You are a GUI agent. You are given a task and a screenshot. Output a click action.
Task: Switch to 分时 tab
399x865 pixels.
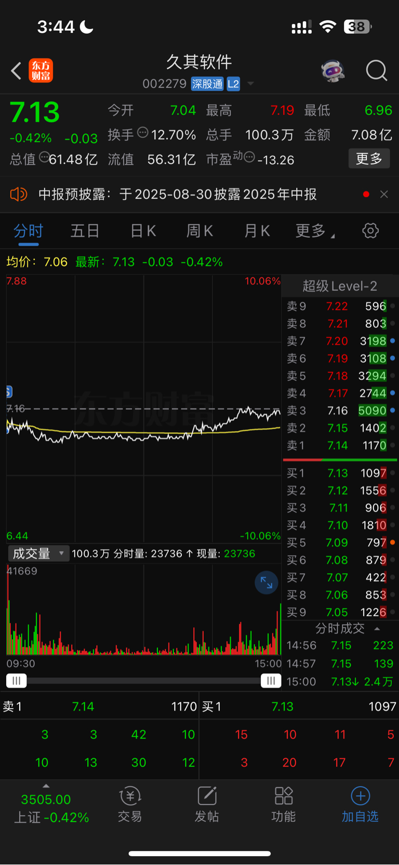[x=28, y=230]
